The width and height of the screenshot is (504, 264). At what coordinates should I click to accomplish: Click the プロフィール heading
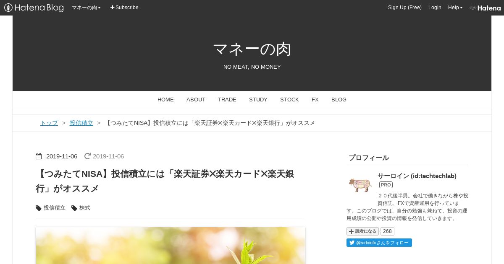[x=369, y=158]
